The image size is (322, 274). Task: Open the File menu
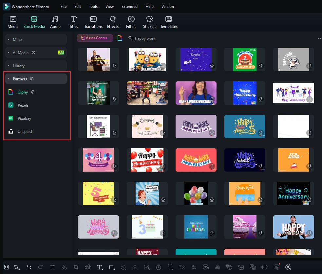tap(63, 6)
